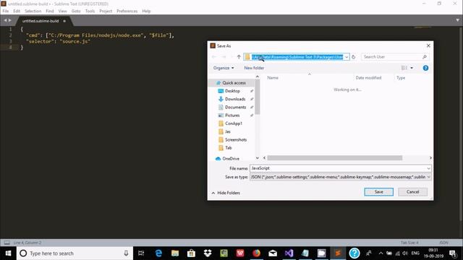Open the Help icon in Save As dialog
This screenshot has width=463, height=260.
(425, 68)
